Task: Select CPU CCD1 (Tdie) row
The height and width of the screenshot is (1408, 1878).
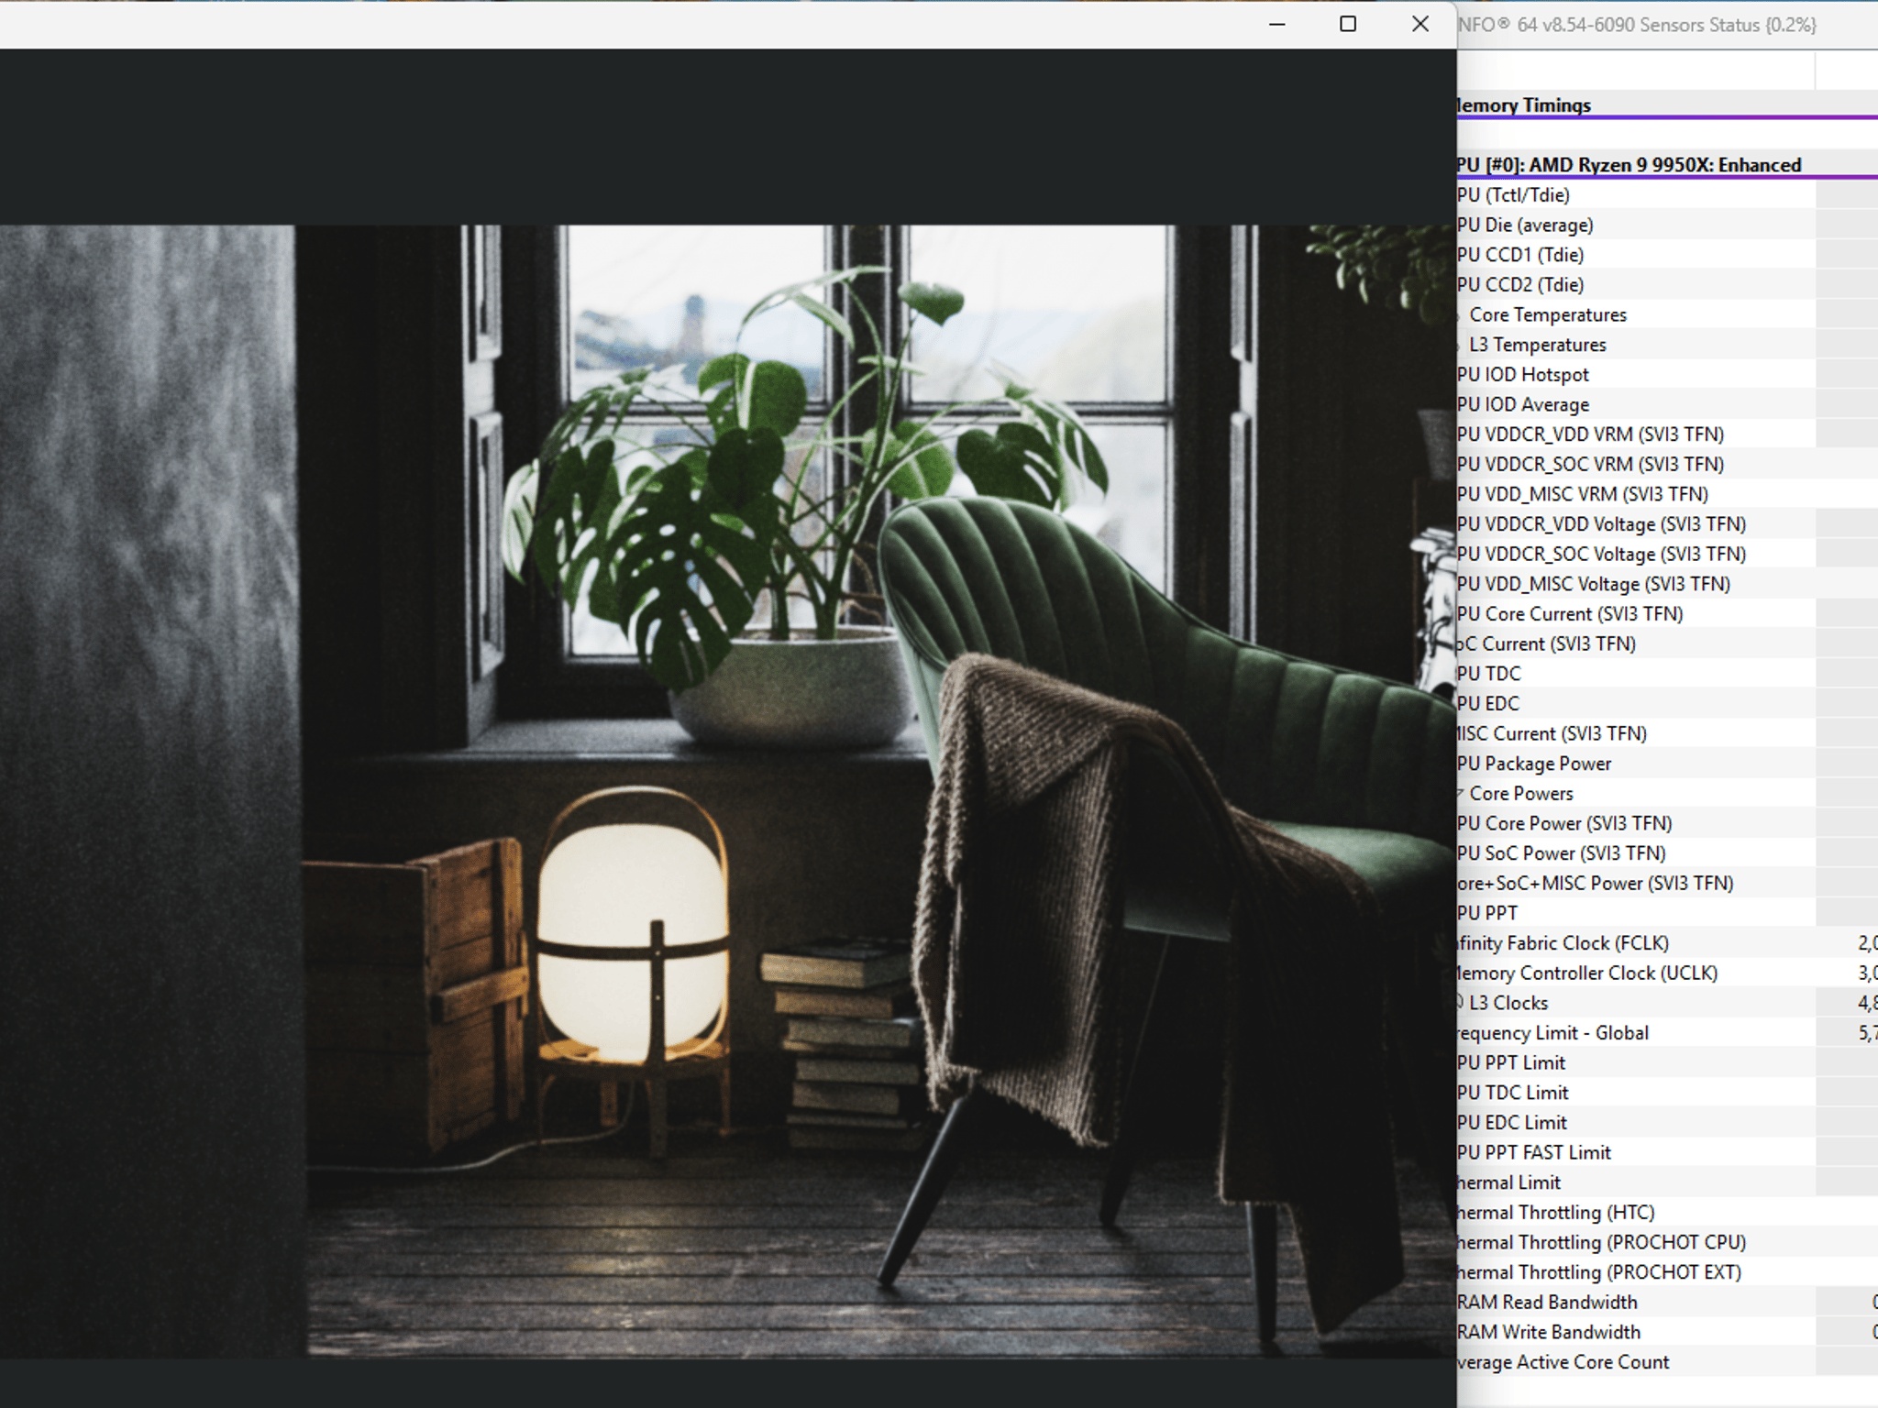Action: click(x=1667, y=255)
